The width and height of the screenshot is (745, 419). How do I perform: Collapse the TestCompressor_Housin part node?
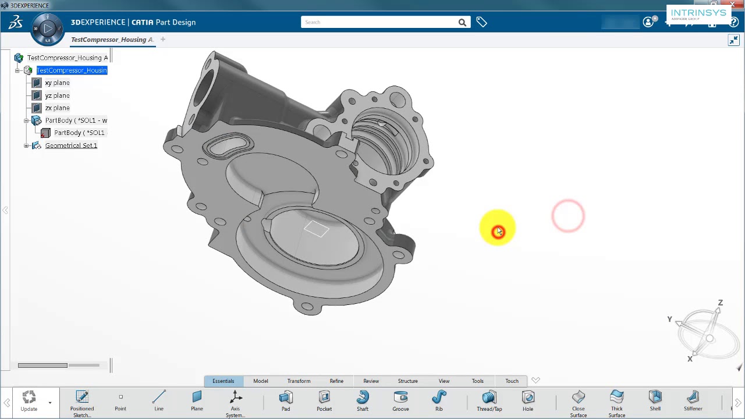[17, 70]
